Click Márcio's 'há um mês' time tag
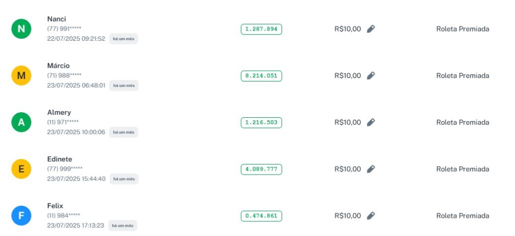Image resolution: width=515 pixels, height=236 pixels. coord(124,86)
